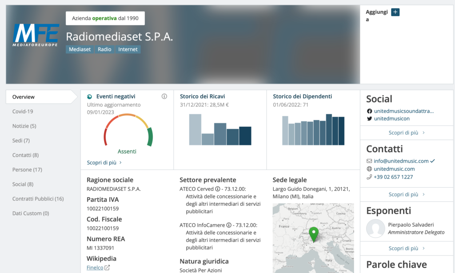Click the Facebook icon in Social panel
This screenshot has height=273, width=455.
(x=369, y=111)
